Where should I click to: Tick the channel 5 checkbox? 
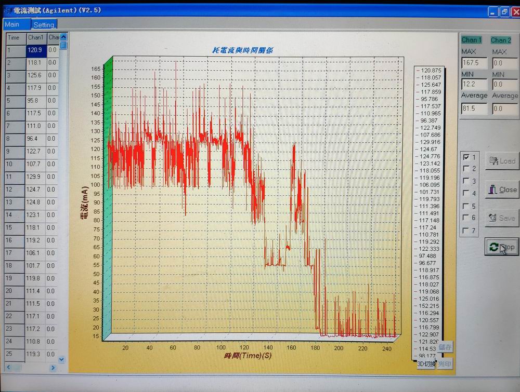(466, 206)
